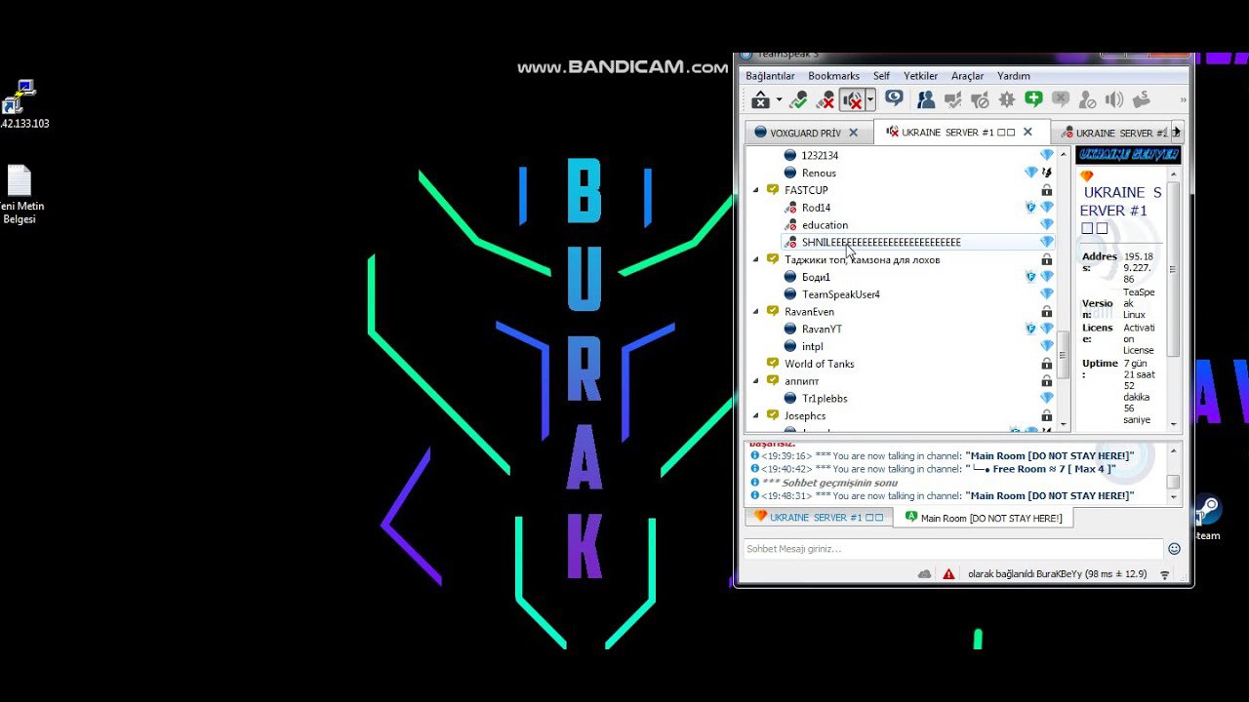Open the emoji smiley picker
This screenshot has width=1249, height=702.
pos(1175,549)
